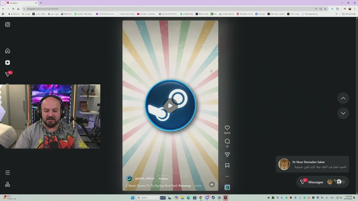Open the Kick bookmark
The image size is (358, 201).
click(x=214, y=14)
